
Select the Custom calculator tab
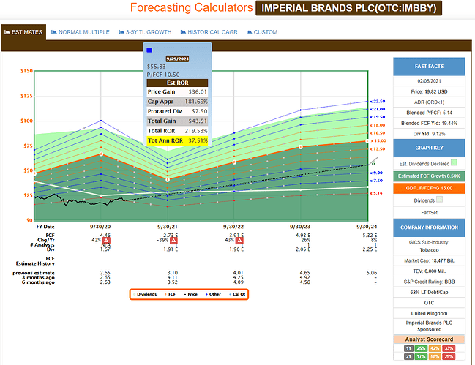click(x=262, y=32)
